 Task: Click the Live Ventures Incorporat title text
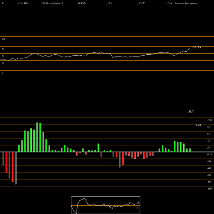(x=182, y=3)
